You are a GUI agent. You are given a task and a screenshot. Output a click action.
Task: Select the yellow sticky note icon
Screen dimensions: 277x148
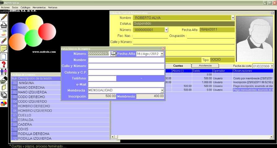pyautogui.click(x=4, y=49)
